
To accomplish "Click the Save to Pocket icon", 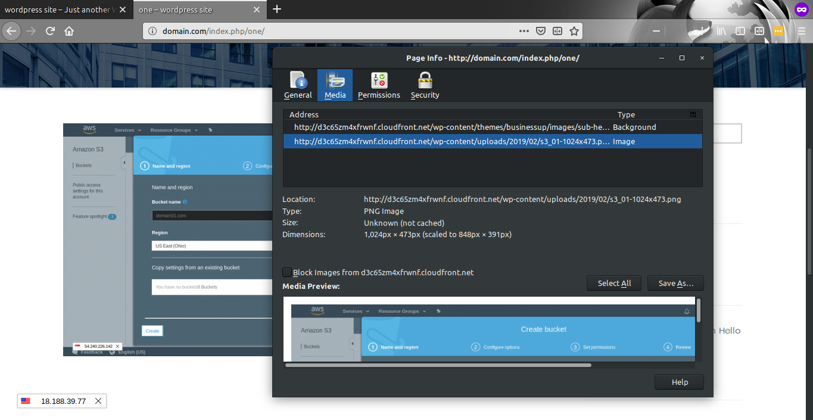I will pyautogui.click(x=541, y=31).
